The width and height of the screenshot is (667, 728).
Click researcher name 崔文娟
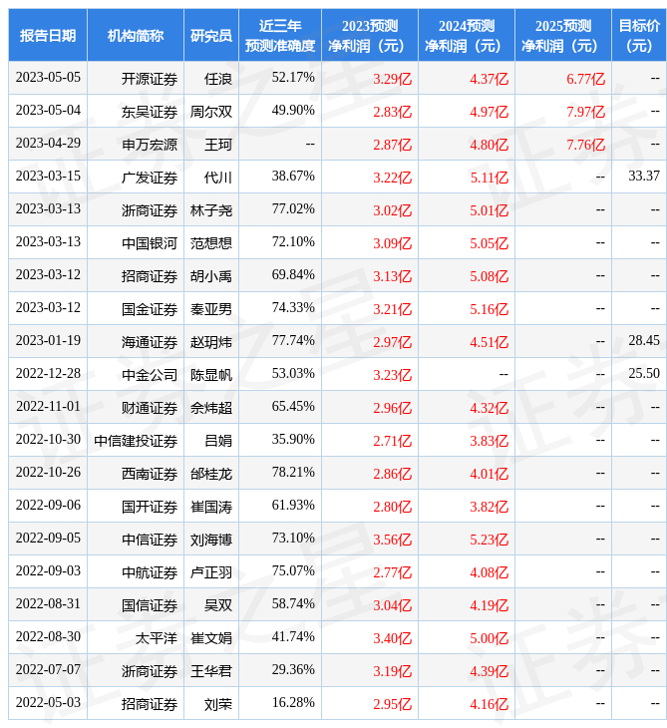[211, 638]
